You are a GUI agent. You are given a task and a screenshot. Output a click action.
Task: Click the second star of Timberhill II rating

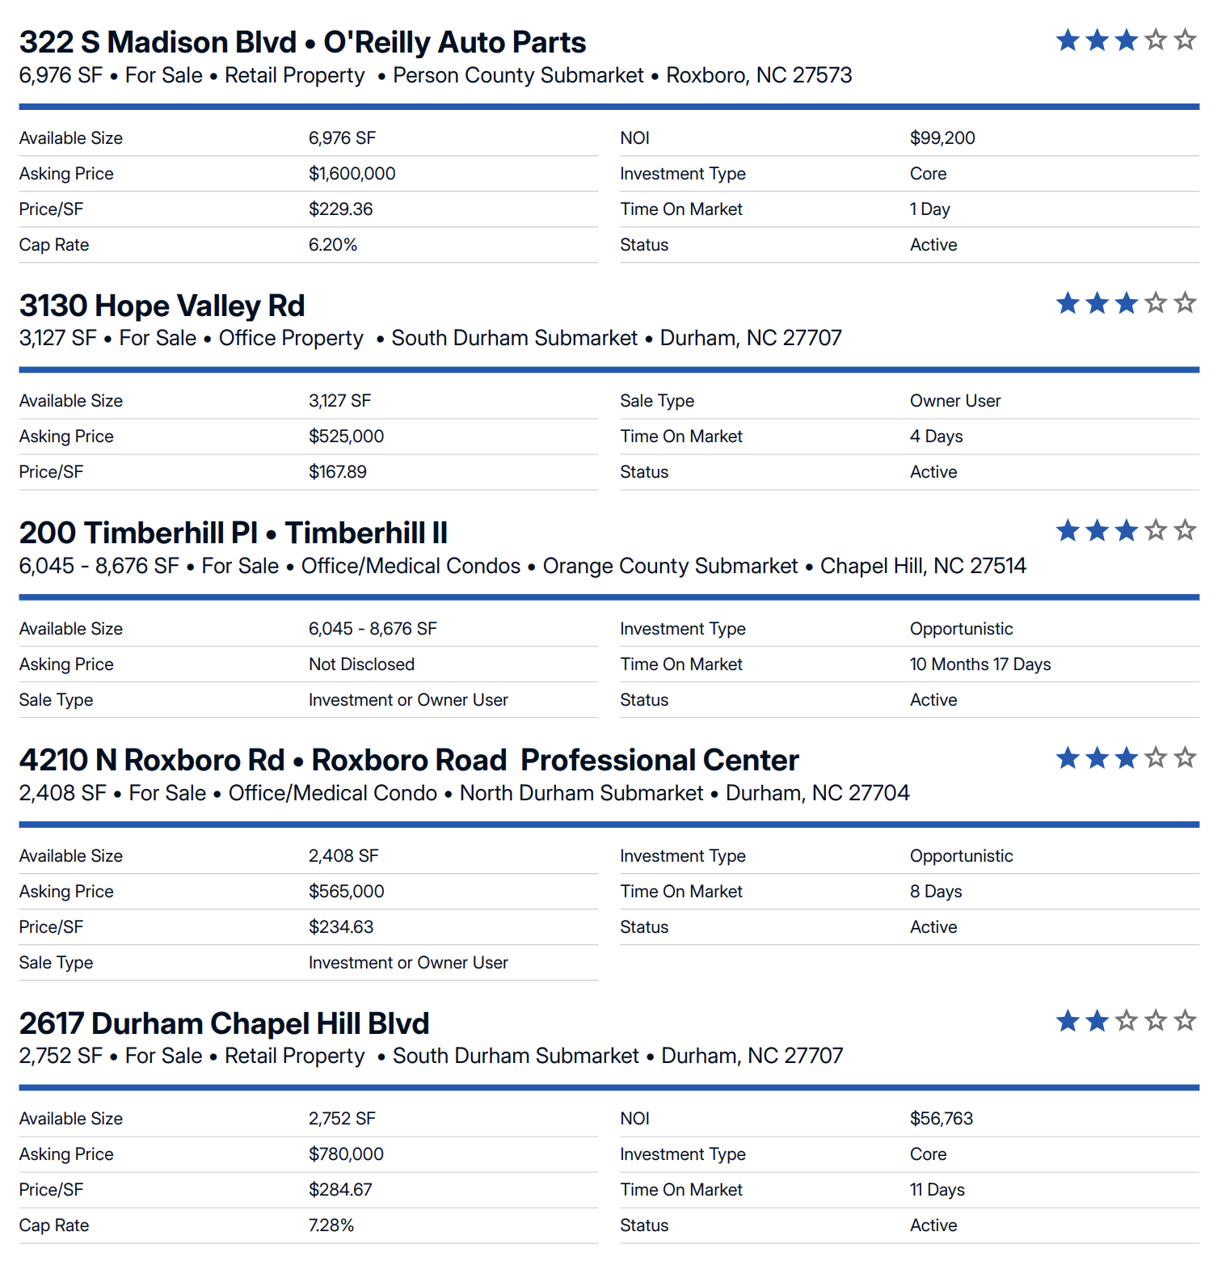pyautogui.click(x=1097, y=530)
